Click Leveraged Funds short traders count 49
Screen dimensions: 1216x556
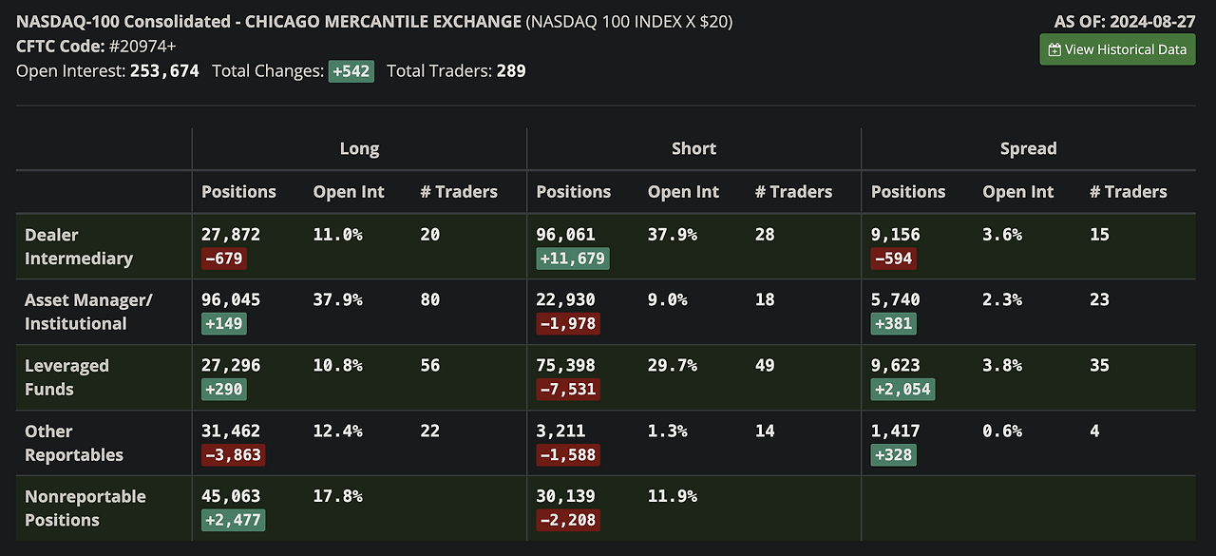point(765,365)
